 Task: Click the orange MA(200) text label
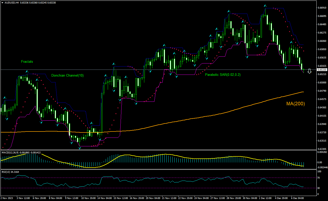pyautogui.click(x=295, y=103)
